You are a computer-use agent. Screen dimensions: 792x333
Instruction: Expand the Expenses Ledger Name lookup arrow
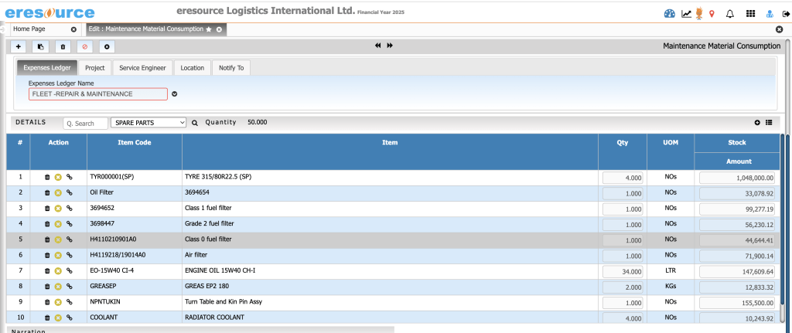pos(175,94)
